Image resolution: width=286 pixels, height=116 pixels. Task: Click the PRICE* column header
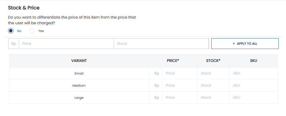173,61
